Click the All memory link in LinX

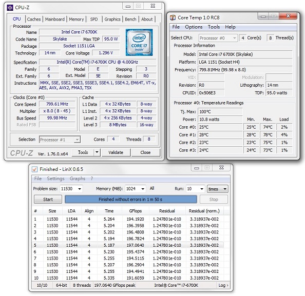click(152, 188)
